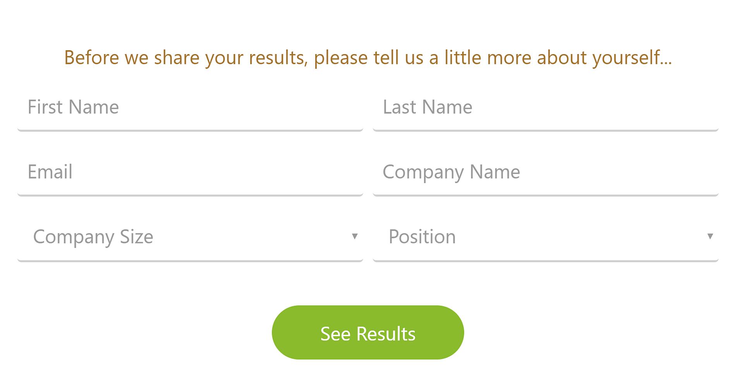Click the 'Position' label text
743x390 pixels.
tap(422, 237)
